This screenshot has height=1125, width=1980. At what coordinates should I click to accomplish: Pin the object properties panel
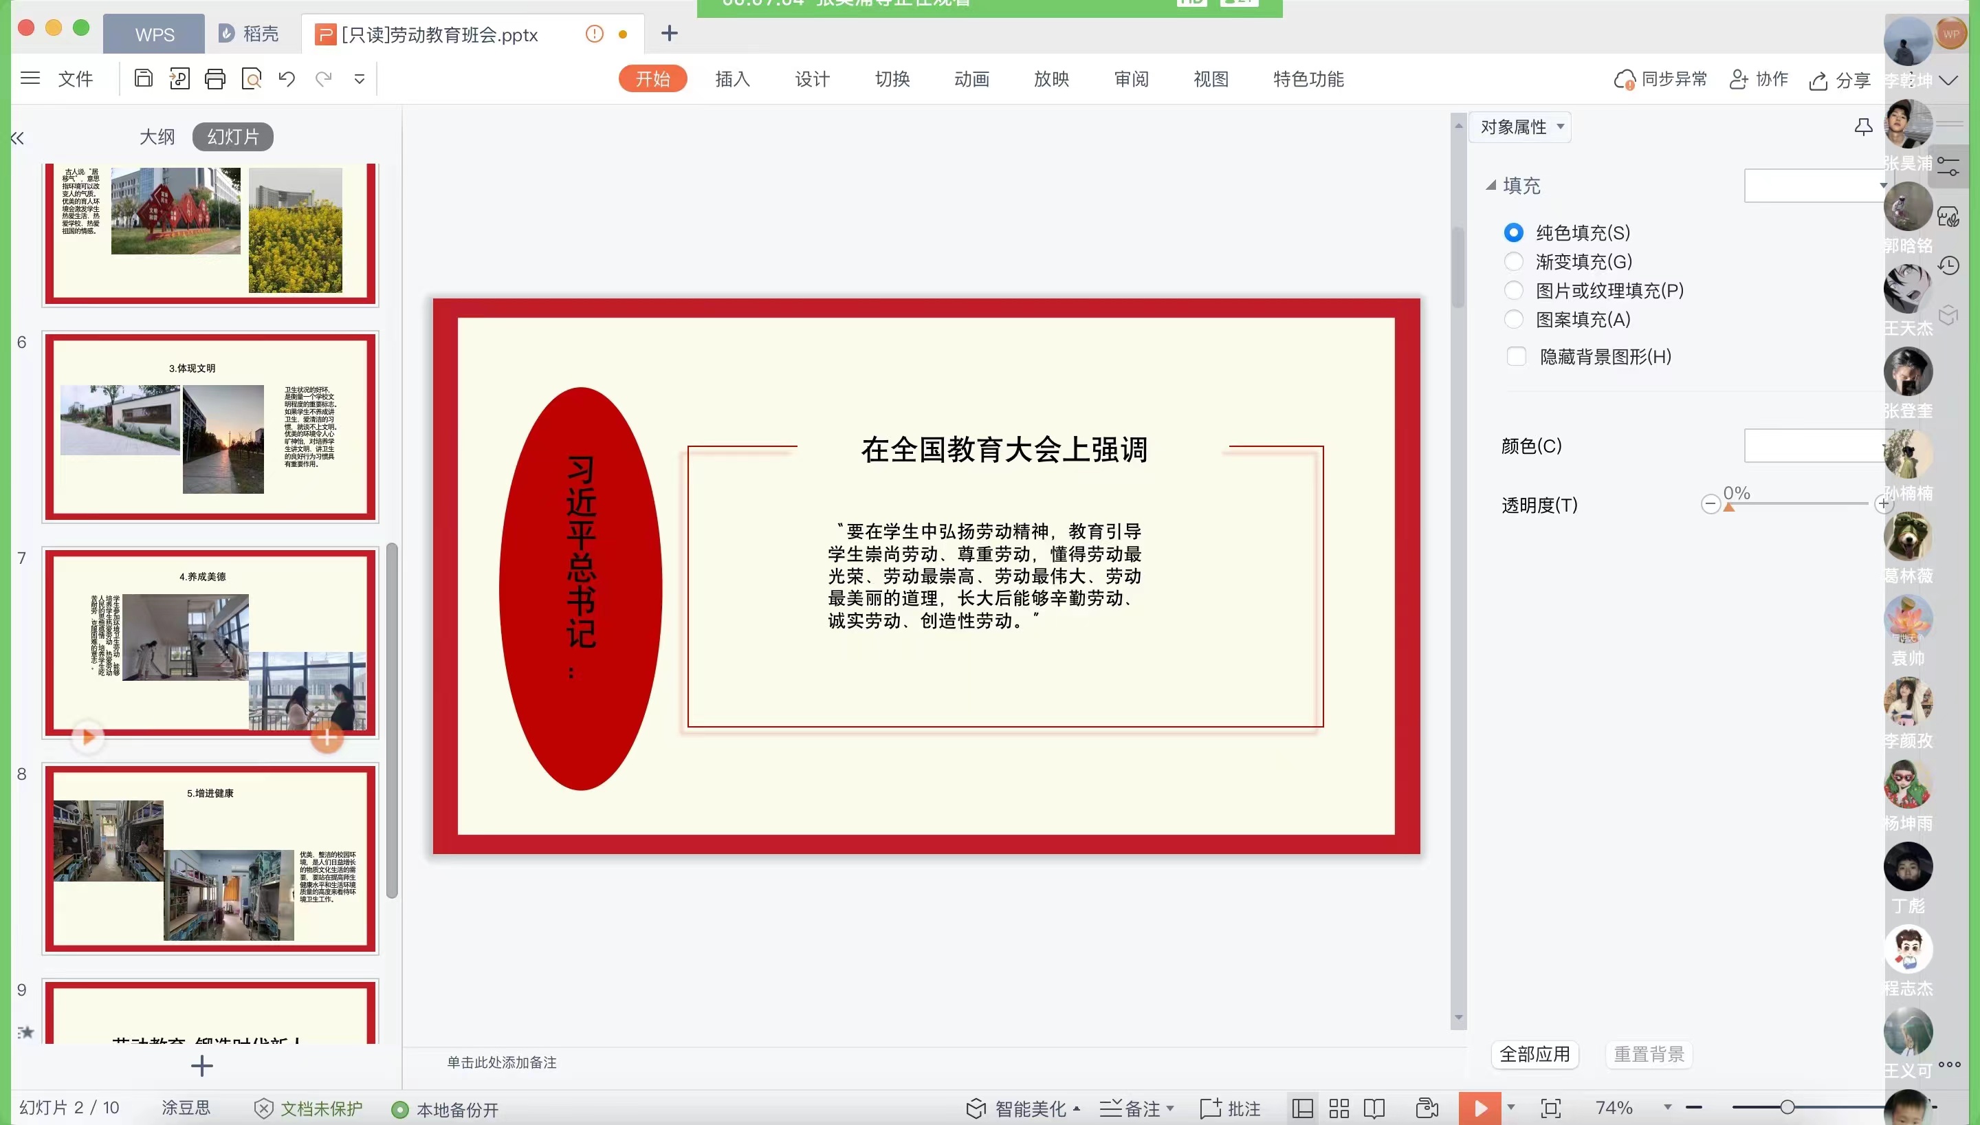click(x=1862, y=127)
